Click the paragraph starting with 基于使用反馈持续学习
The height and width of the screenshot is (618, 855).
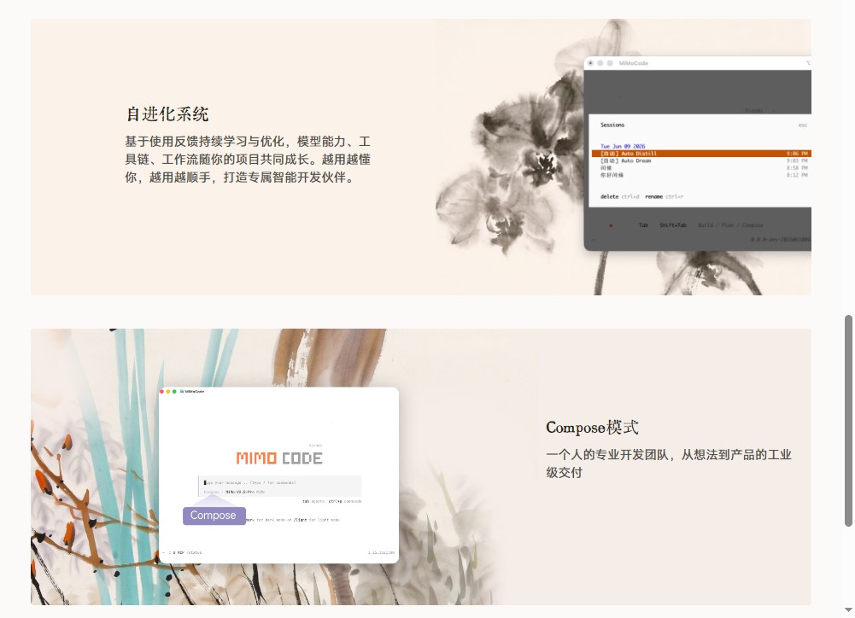coord(248,159)
